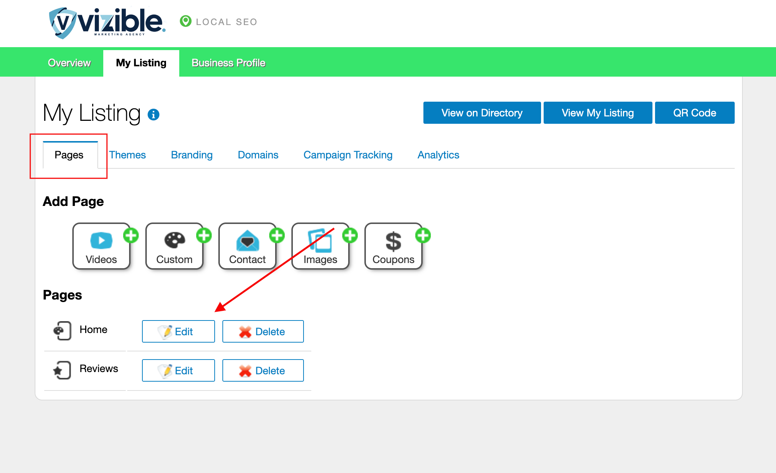776x473 pixels.
Task: Delete the Reviews page
Action: coord(263,371)
